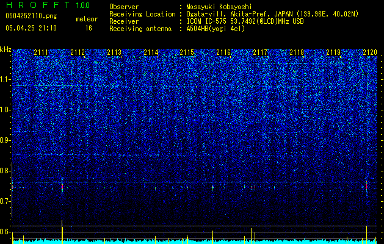Screen dimensions: 384x244
Task: Click the A504HB(yagi 4el) antenna text
Action: [x=216, y=29]
